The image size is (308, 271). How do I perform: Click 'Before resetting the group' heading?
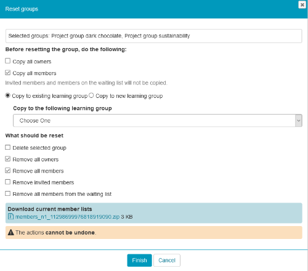[x=66, y=49]
